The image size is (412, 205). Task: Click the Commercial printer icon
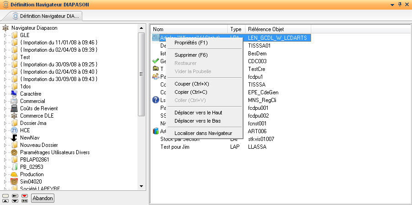14,101
